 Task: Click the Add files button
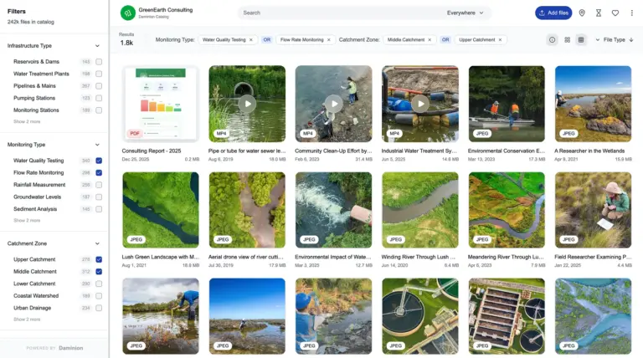(x=553, y=13)
